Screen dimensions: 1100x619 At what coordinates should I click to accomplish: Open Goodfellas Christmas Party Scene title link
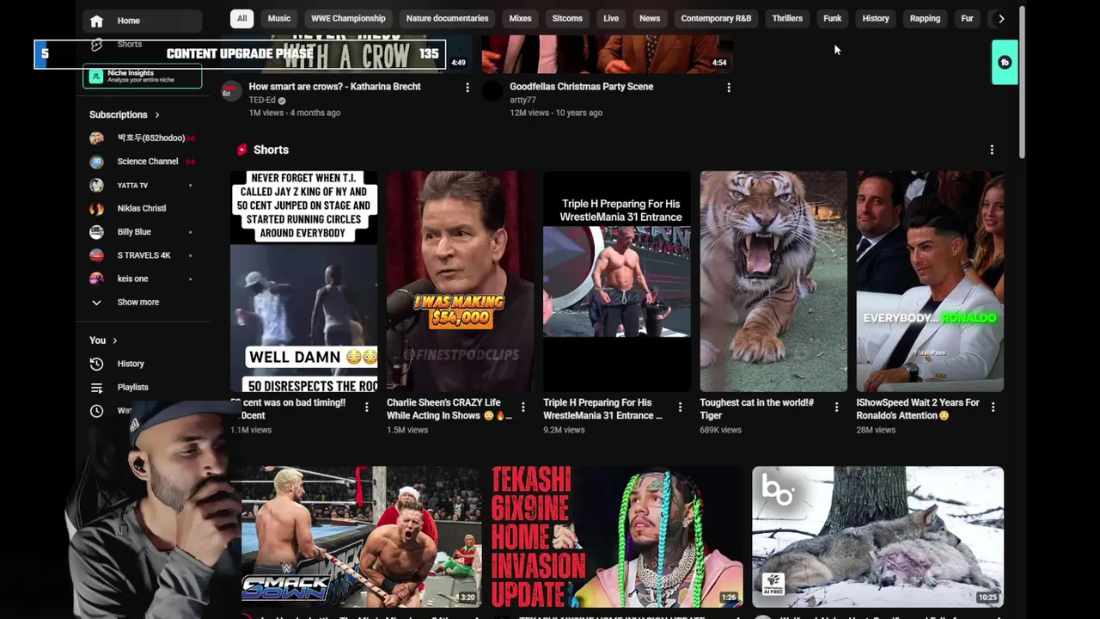tap(581, 87)
